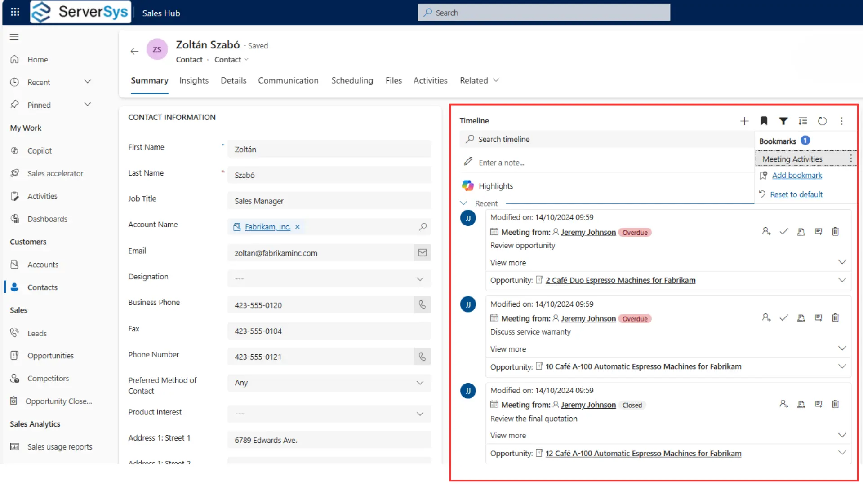
Task: Collapse the Recent timeline section
Action: pyautogui.click(x=464, y=203)
